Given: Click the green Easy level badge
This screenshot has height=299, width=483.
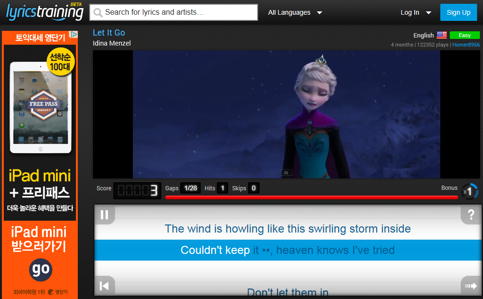Looking at the screenshot, I should [x=464, y=35].
